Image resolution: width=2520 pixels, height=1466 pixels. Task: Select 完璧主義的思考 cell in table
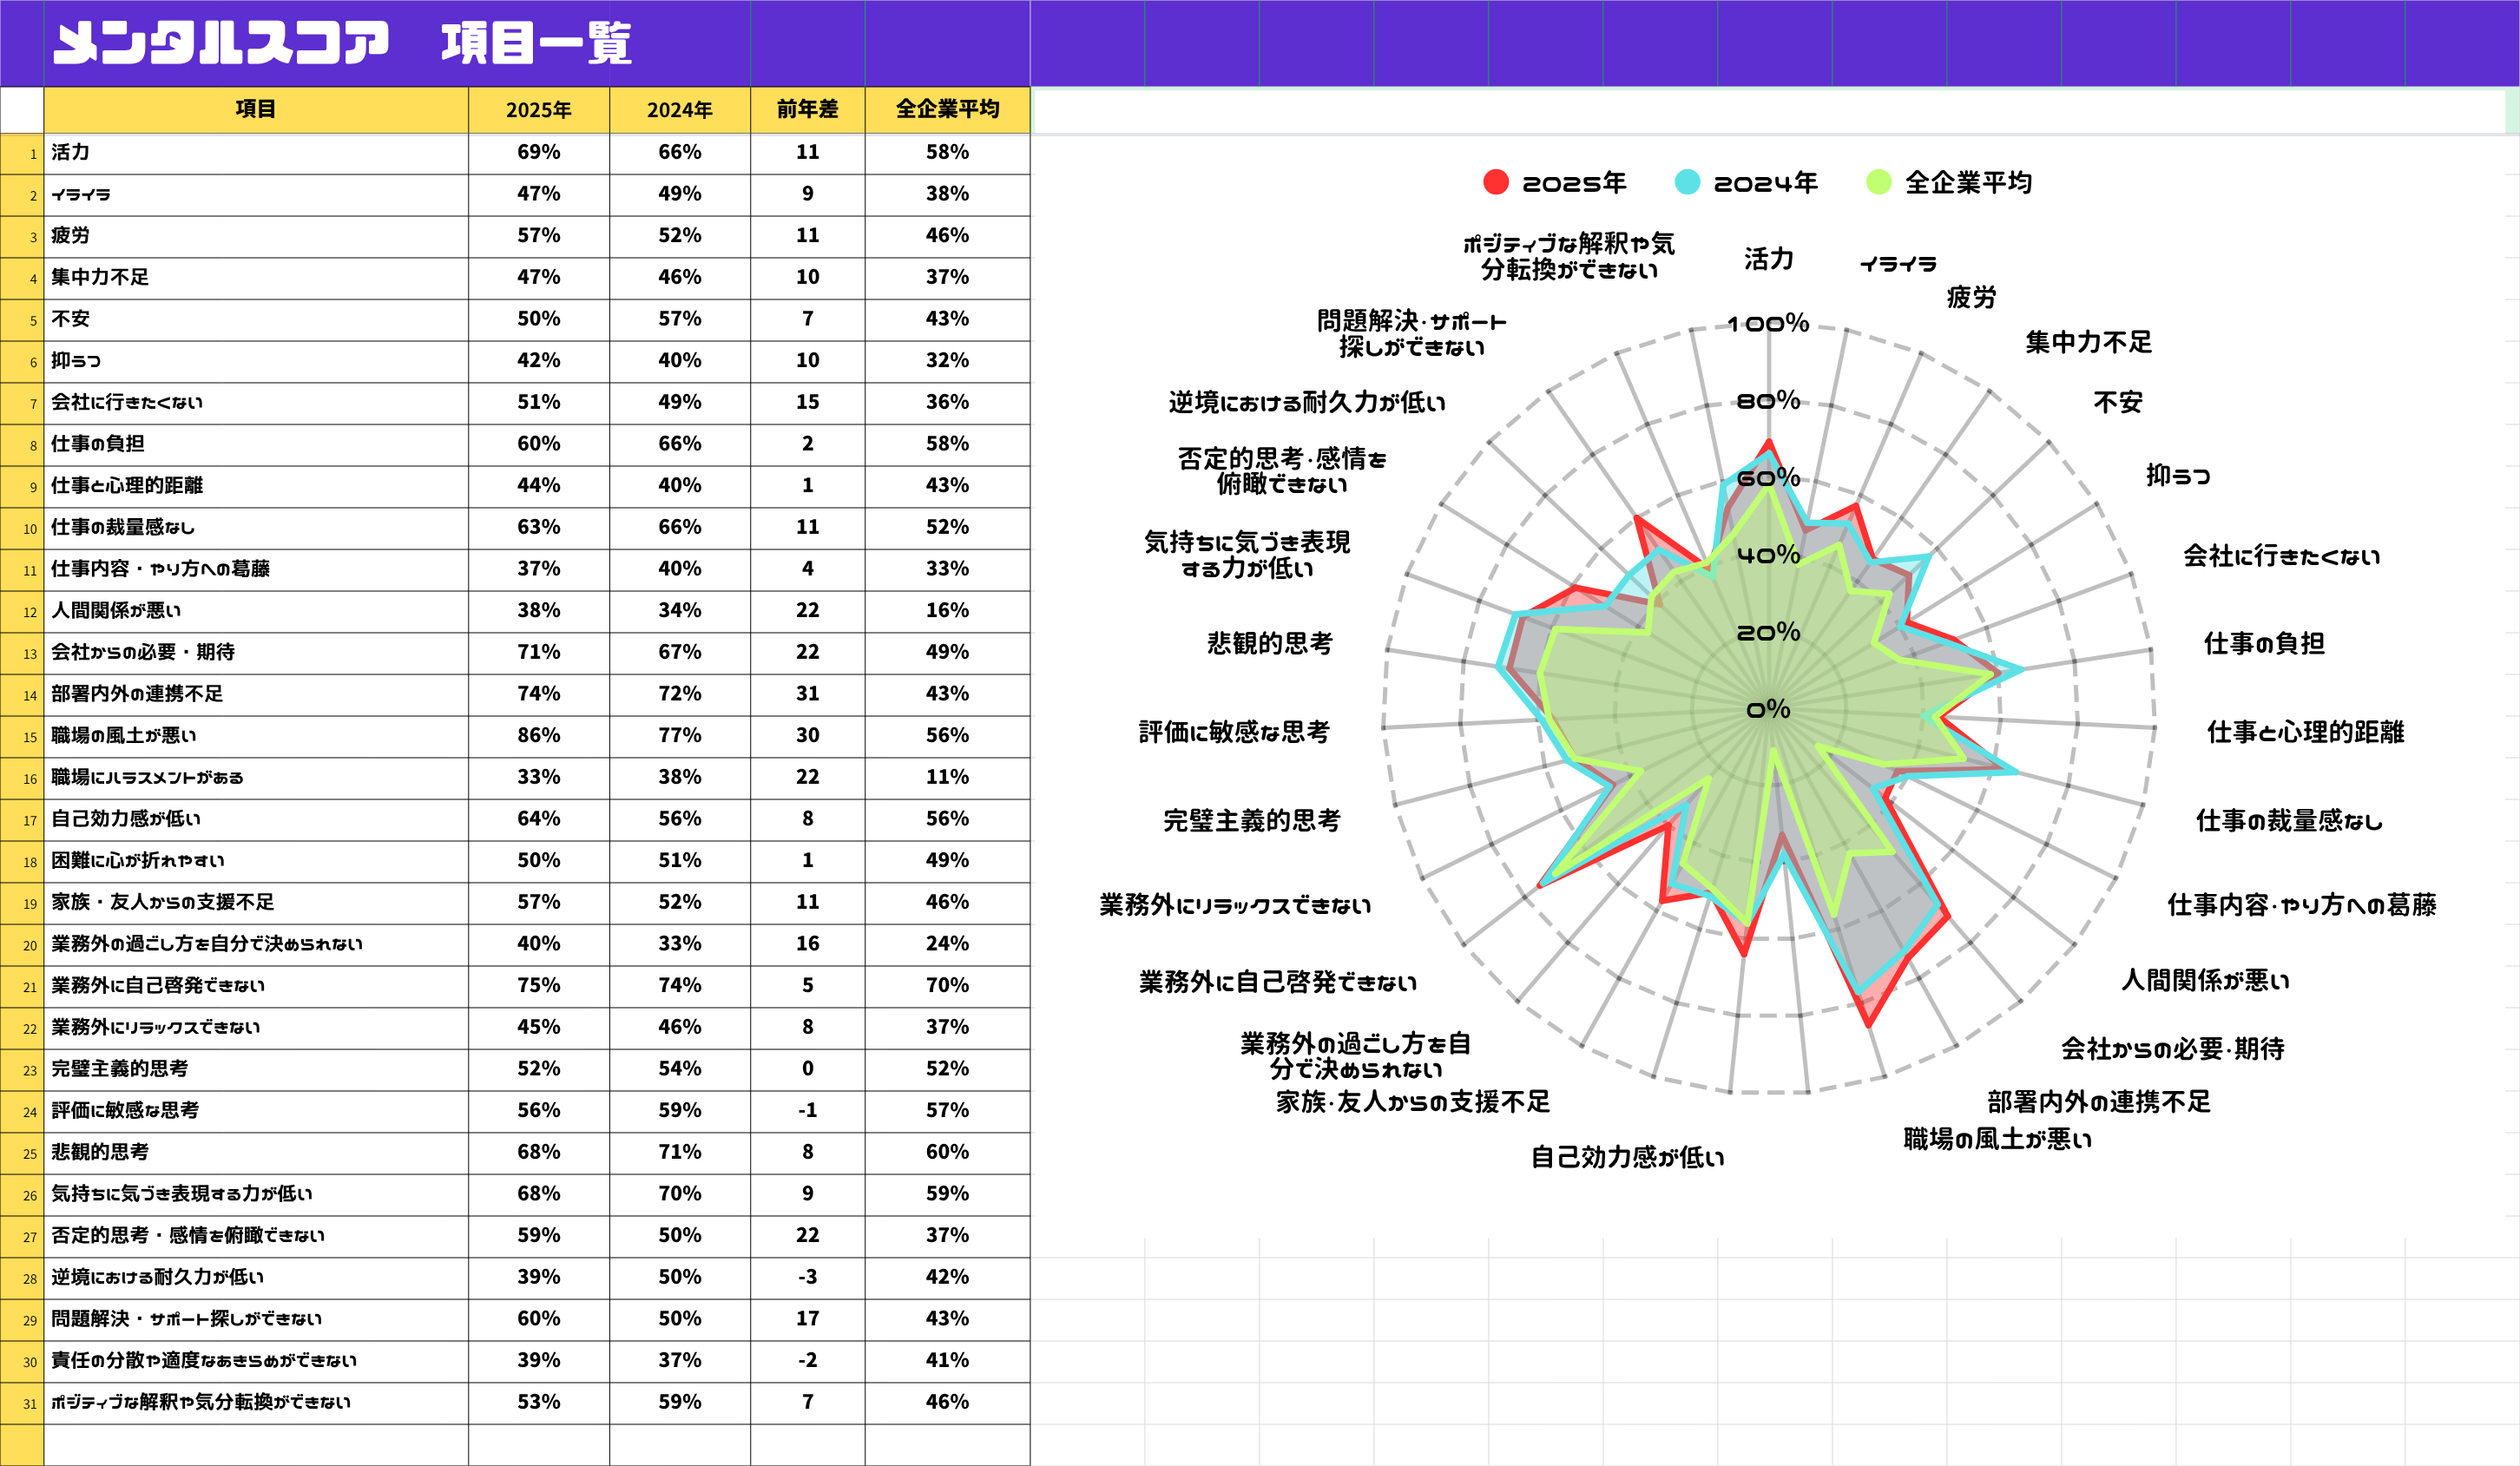click(x=256, y=1069)
